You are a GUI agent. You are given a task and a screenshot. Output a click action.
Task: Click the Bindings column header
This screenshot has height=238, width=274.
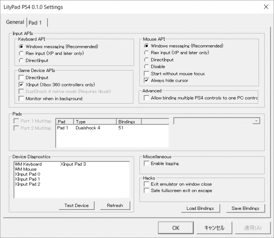coord(129,122)
